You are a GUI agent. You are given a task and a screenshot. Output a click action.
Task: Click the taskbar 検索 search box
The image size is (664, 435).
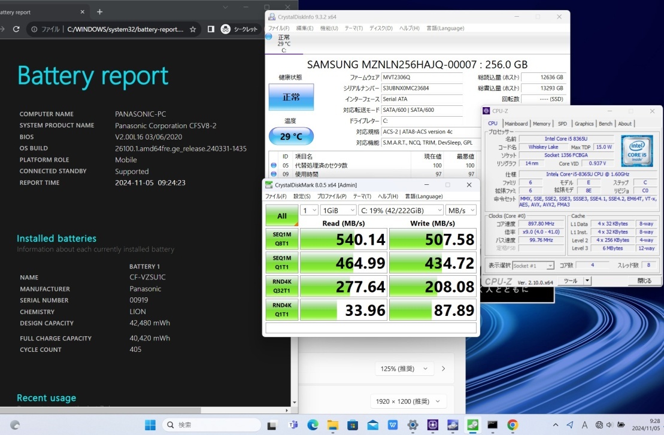[212, 425]
